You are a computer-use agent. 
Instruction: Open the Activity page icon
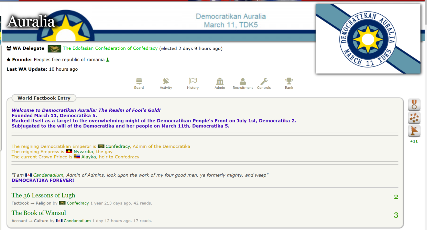[x=166, y=83]
